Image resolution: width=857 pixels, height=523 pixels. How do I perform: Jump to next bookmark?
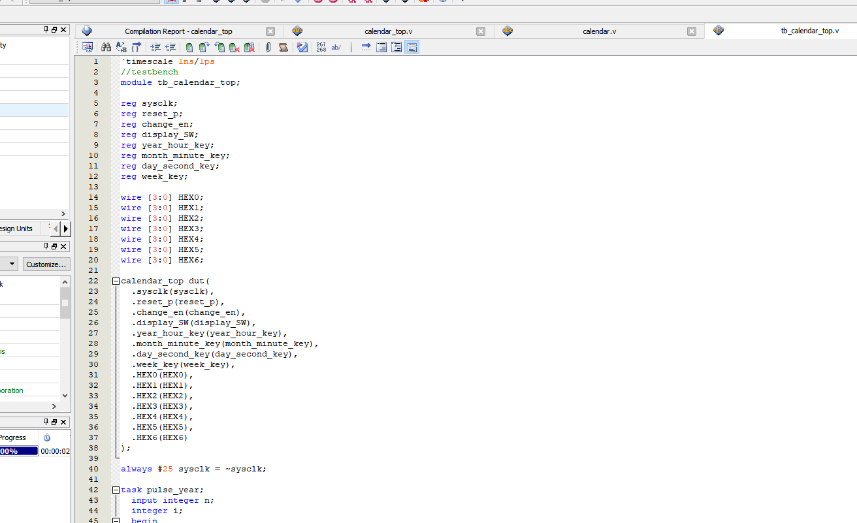[x=204, y=47]
